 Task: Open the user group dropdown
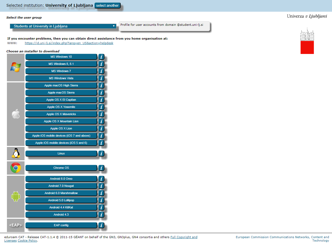click(x=63, y=26)
